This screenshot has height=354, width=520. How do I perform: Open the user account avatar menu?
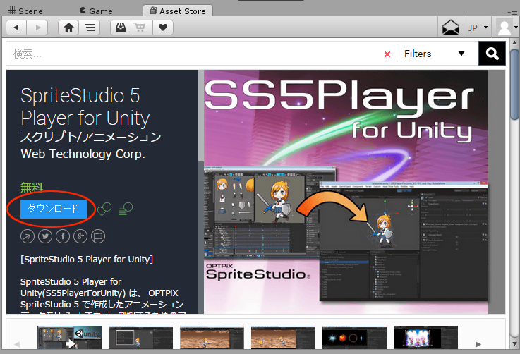(507, 28)
